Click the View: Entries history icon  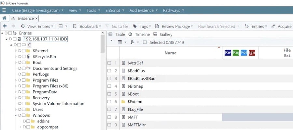pos(23,26)
